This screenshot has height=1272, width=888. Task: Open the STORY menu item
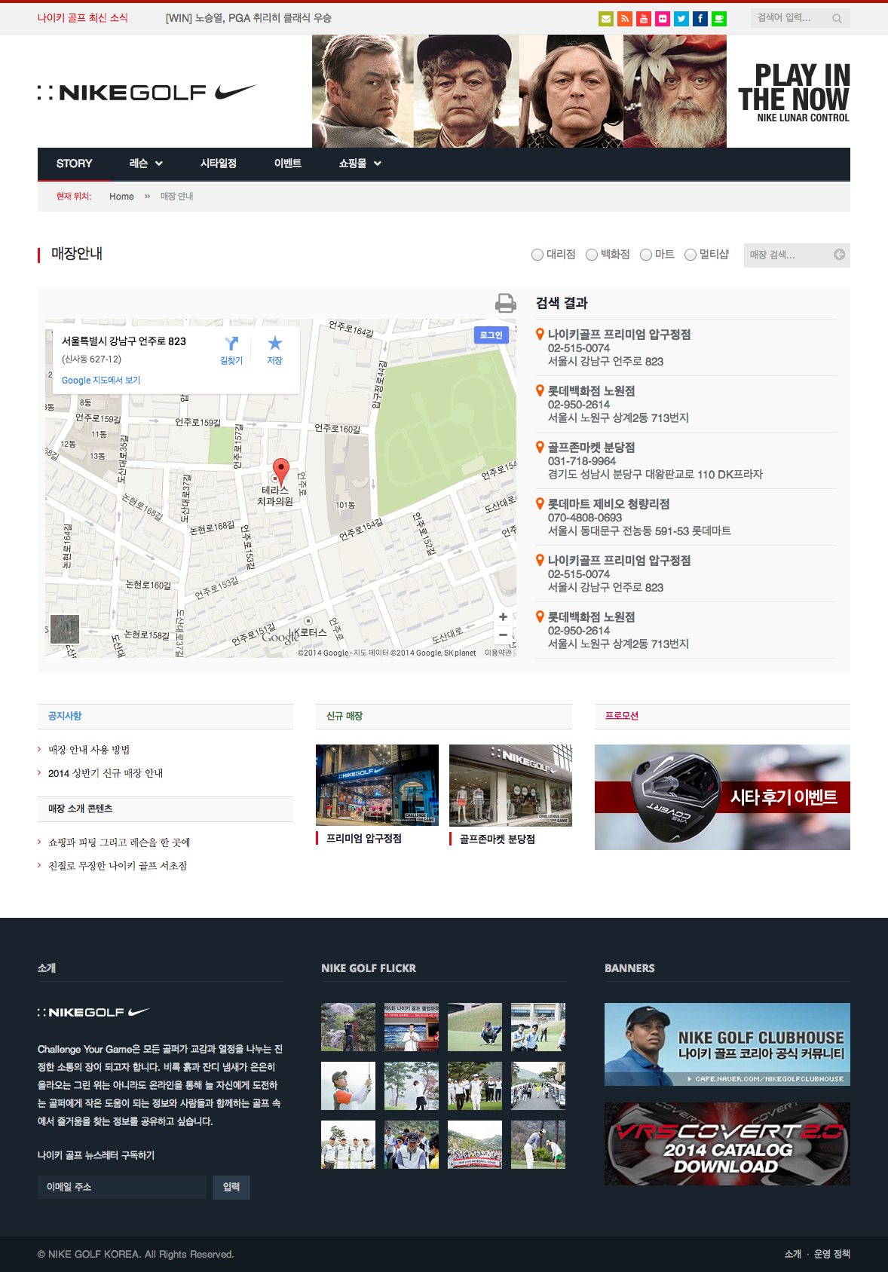pyautogui.click(x=74, y=164)
